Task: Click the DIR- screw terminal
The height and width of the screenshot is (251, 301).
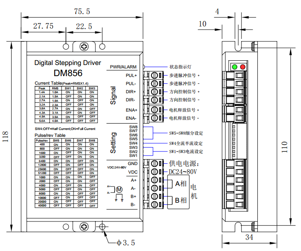Action: tap(154, 100)
